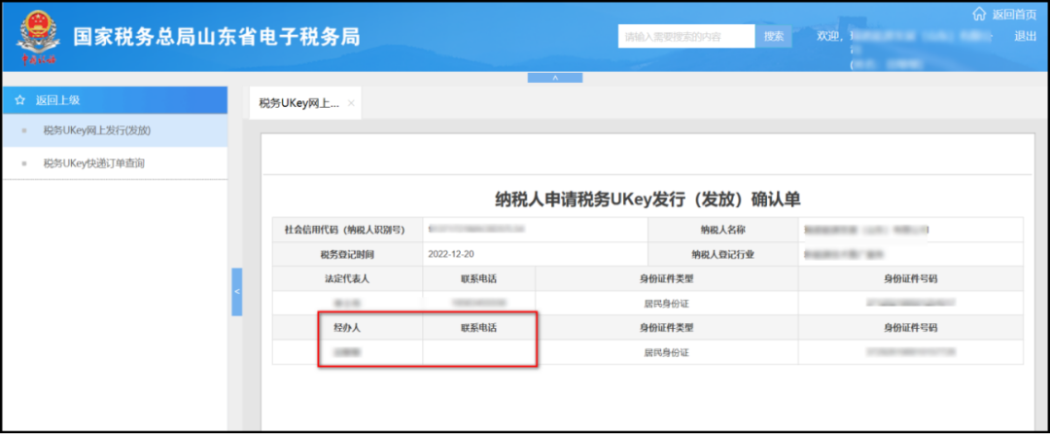1050x434 pixels.
Task: Click the 纳税人申请税务UKey发行（发放）确认单 heading
Action: [x=647, y=199]
